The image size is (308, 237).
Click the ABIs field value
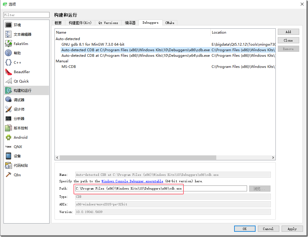(173, 204)
